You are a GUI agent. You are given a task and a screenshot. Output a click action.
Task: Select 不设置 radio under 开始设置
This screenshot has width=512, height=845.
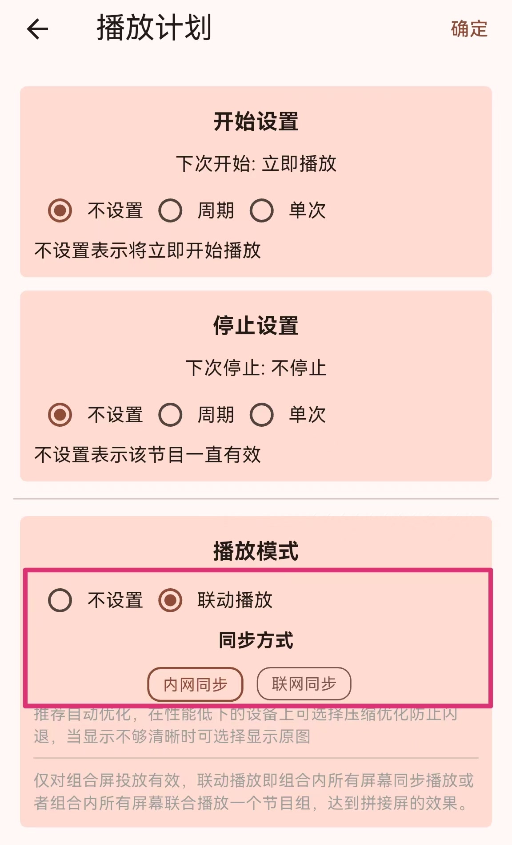[60, 210]
